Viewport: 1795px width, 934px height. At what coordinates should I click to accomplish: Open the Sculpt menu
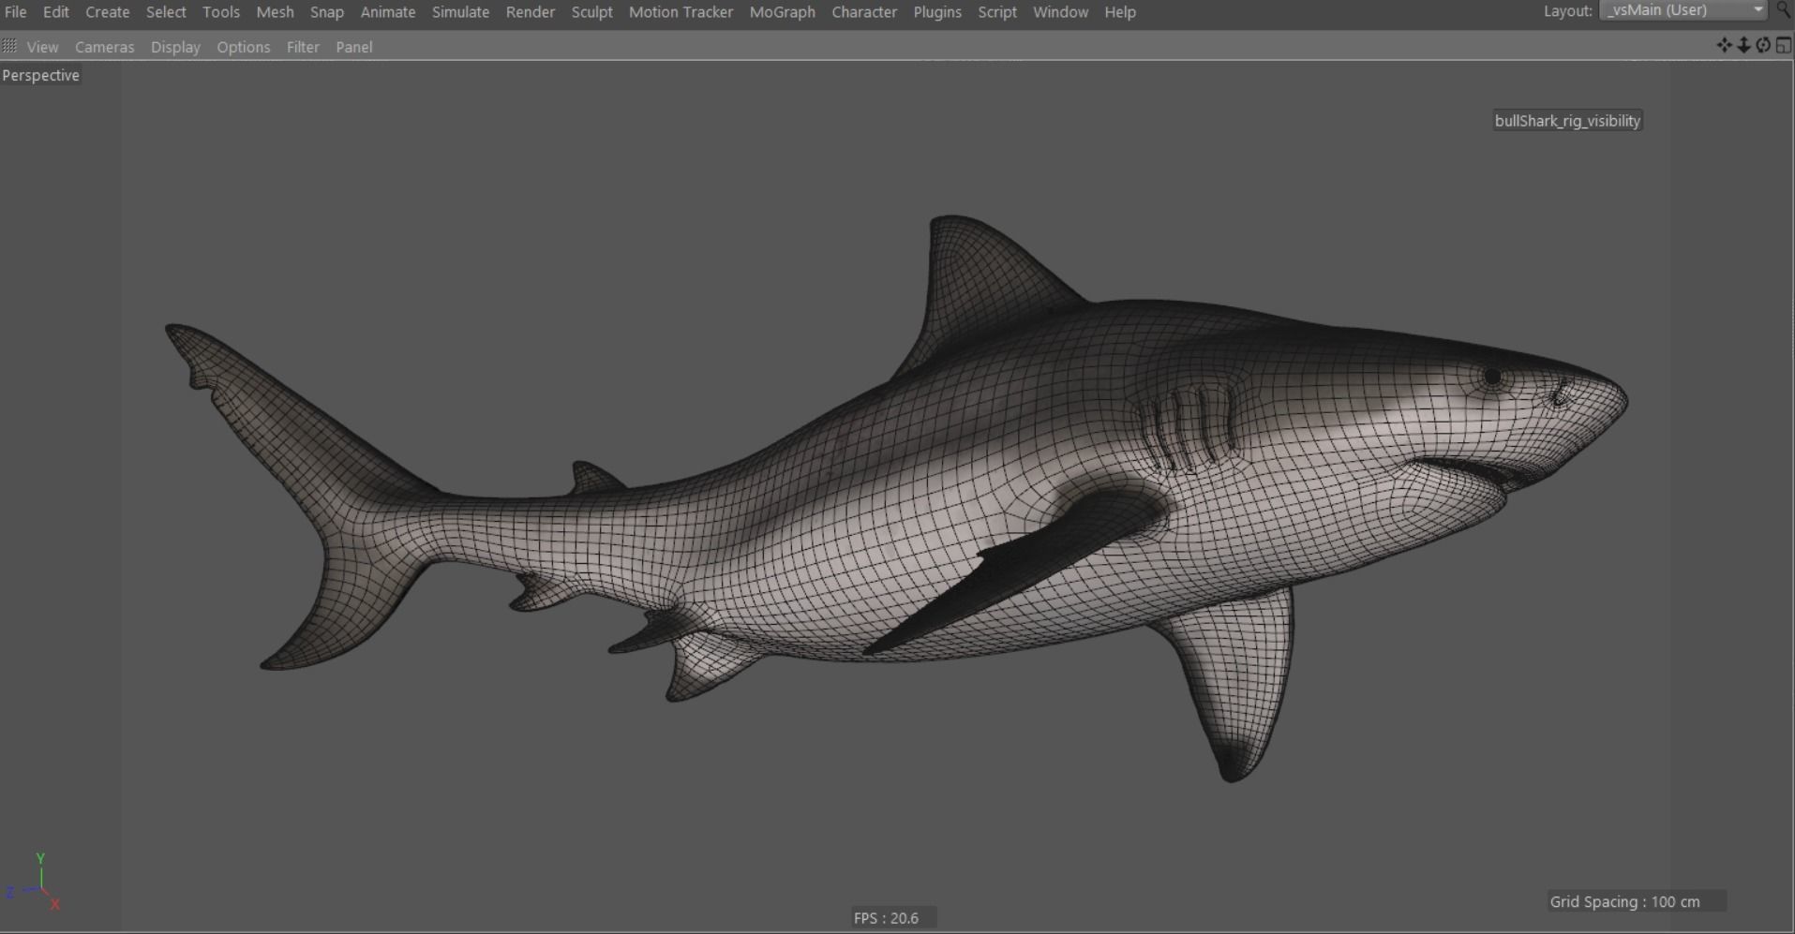pos(592,12)
